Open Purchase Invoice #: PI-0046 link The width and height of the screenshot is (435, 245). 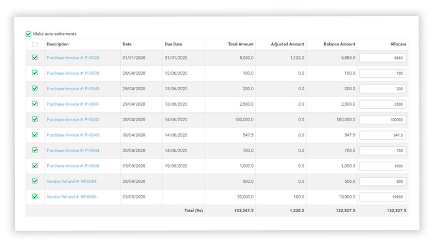(73, 166)
